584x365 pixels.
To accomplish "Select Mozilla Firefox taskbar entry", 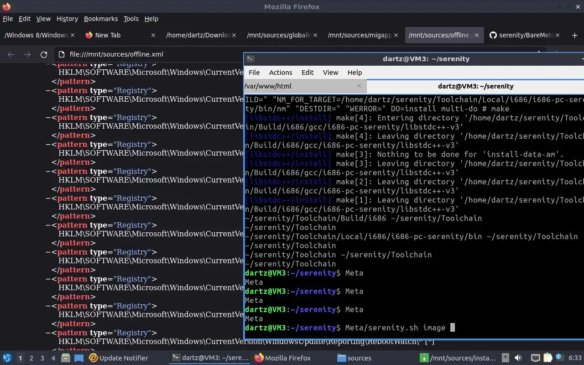I will tap(283, 358).
